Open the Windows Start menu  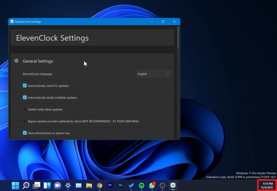[16, 185]
